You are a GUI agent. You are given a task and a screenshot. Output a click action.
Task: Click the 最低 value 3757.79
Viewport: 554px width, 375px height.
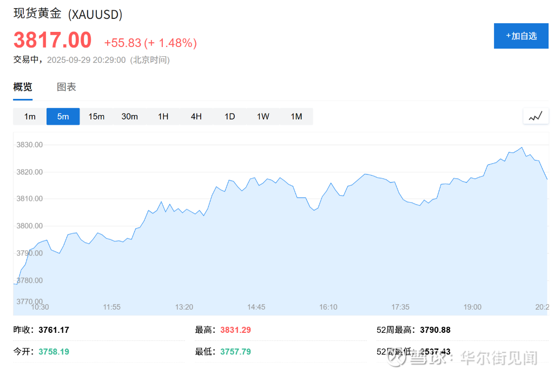pos(235,352)
